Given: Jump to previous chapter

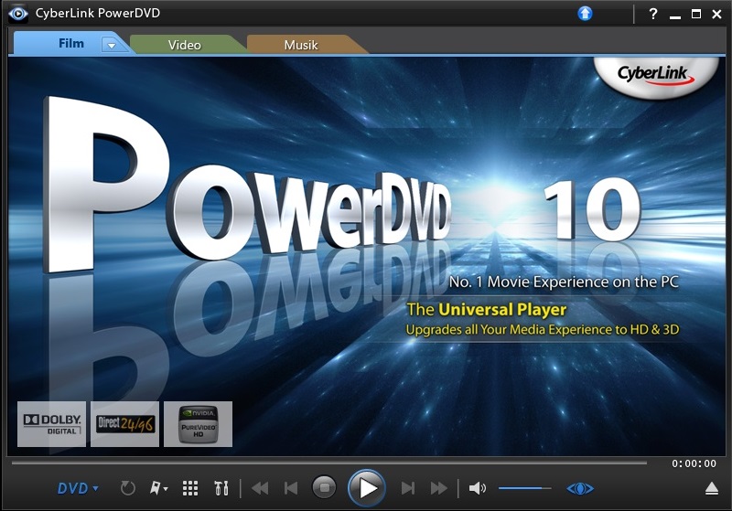Looking at the screenshot, I should [291, 488].
